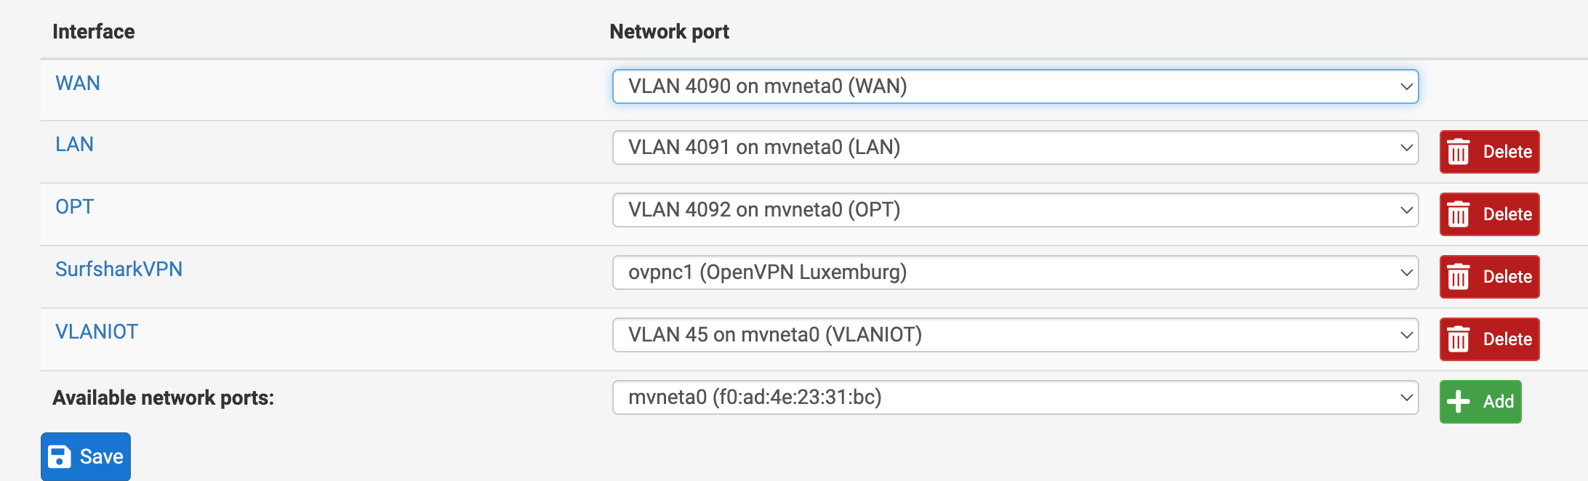Image resolution: width=1588 pixels, height=481 pixels.
Task: Click the trash icon in OPT row
Action: (x=1458, y=214)
